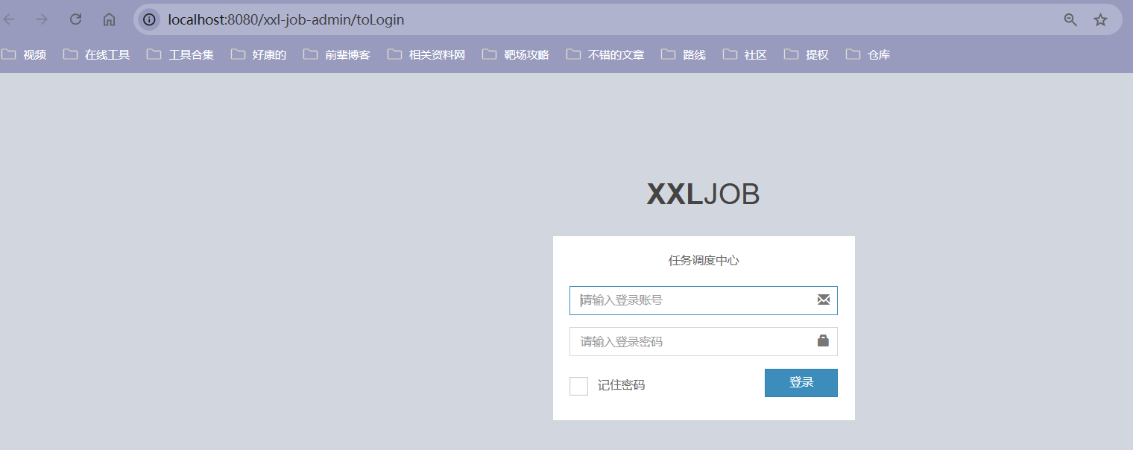The image size is (1133, 450).
Task: View site info icon in address bar
Action: point(149,19)
